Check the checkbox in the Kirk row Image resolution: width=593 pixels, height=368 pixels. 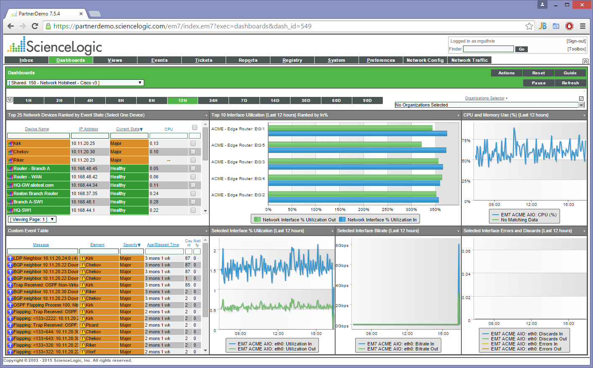193,144
